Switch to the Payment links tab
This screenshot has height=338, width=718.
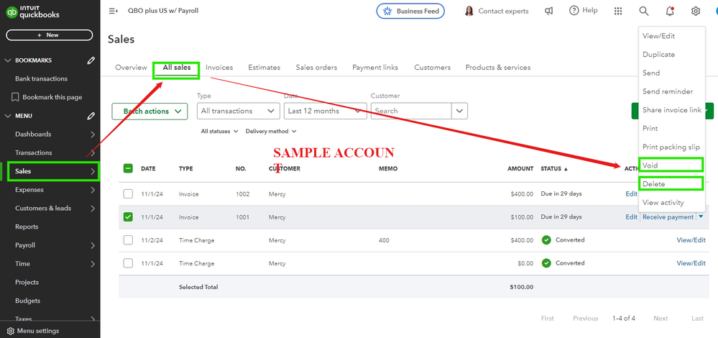(x=375, y=68)
